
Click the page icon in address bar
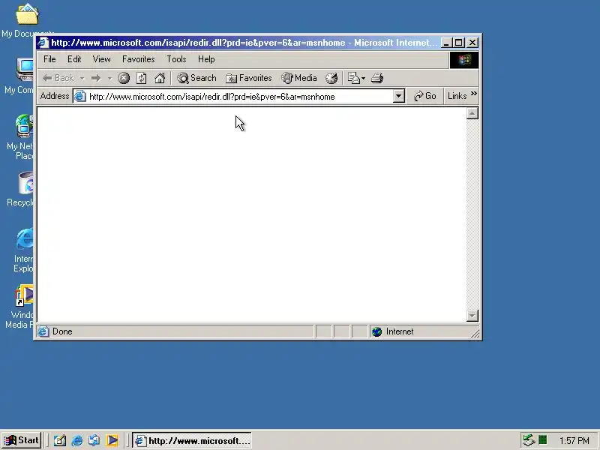(x=79, y=97)
